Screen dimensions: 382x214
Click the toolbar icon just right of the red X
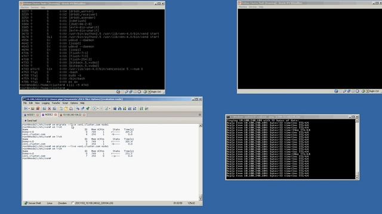coord(54,108)
